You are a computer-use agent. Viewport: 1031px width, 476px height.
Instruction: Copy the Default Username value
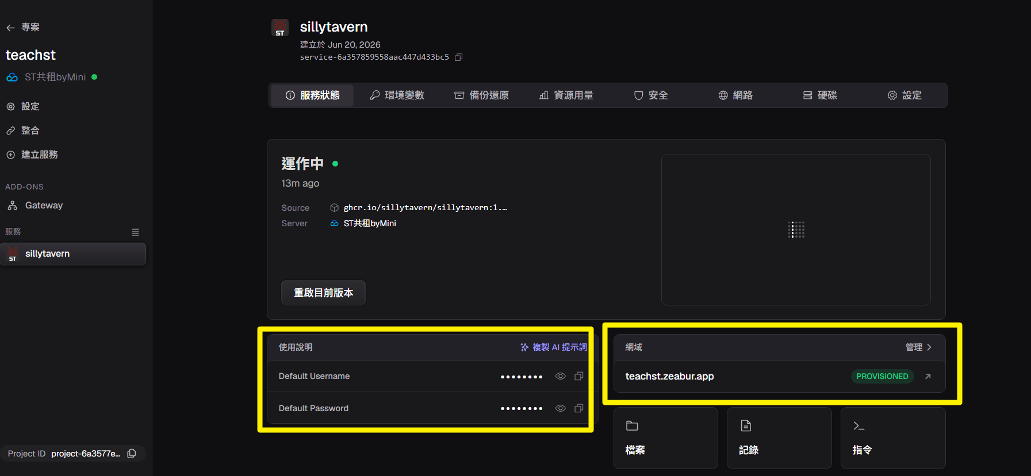coord(579,376)
